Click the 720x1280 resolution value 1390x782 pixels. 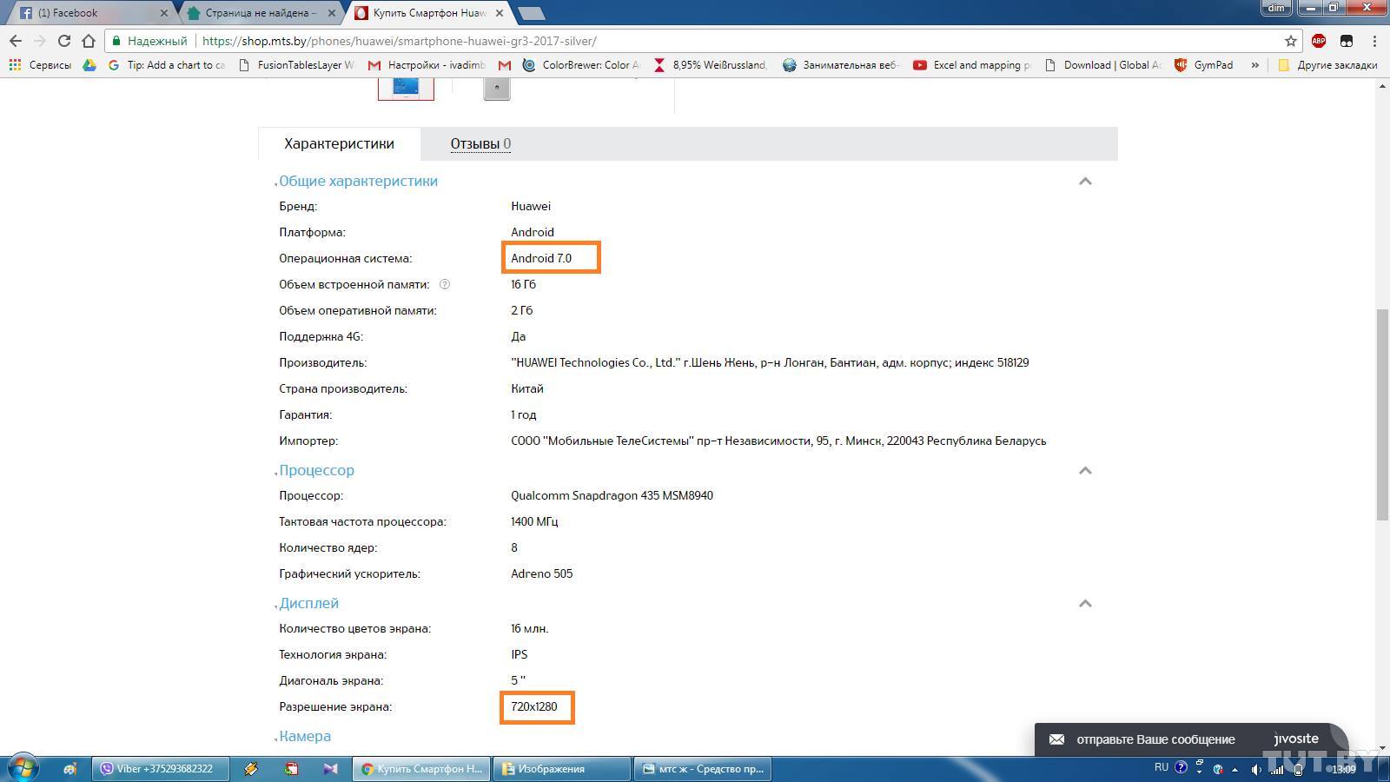(x=534, y=706)
